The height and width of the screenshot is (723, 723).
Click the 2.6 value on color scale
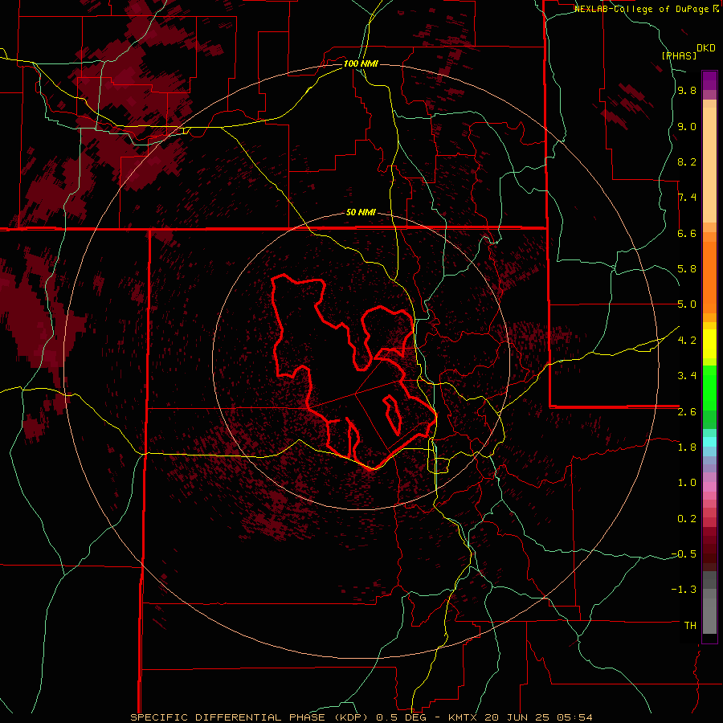coord(687,412)
